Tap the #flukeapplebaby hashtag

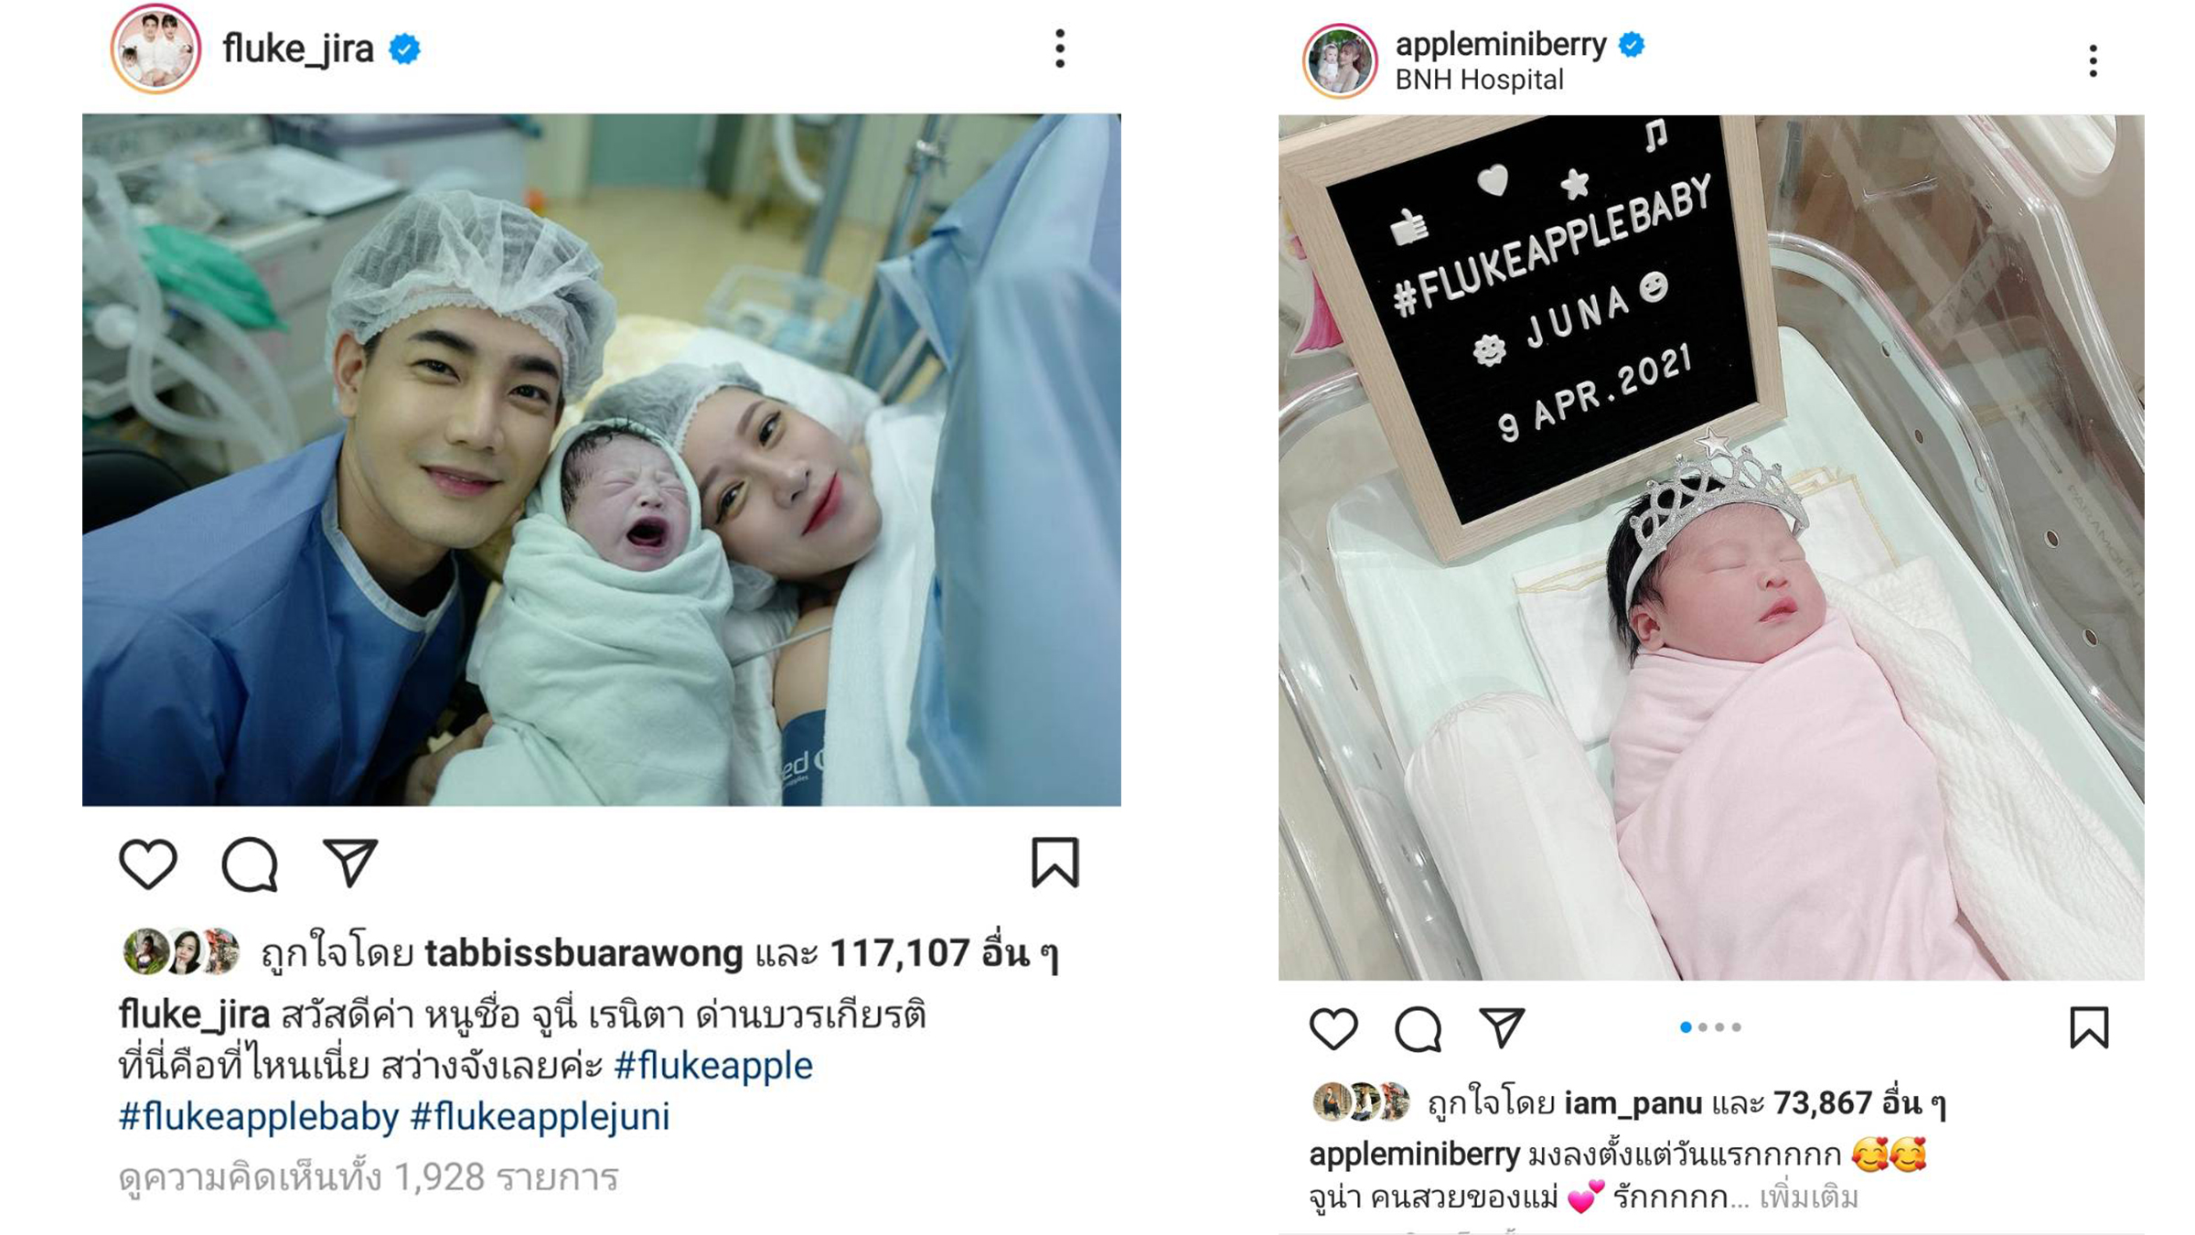tap(259, 1117)
